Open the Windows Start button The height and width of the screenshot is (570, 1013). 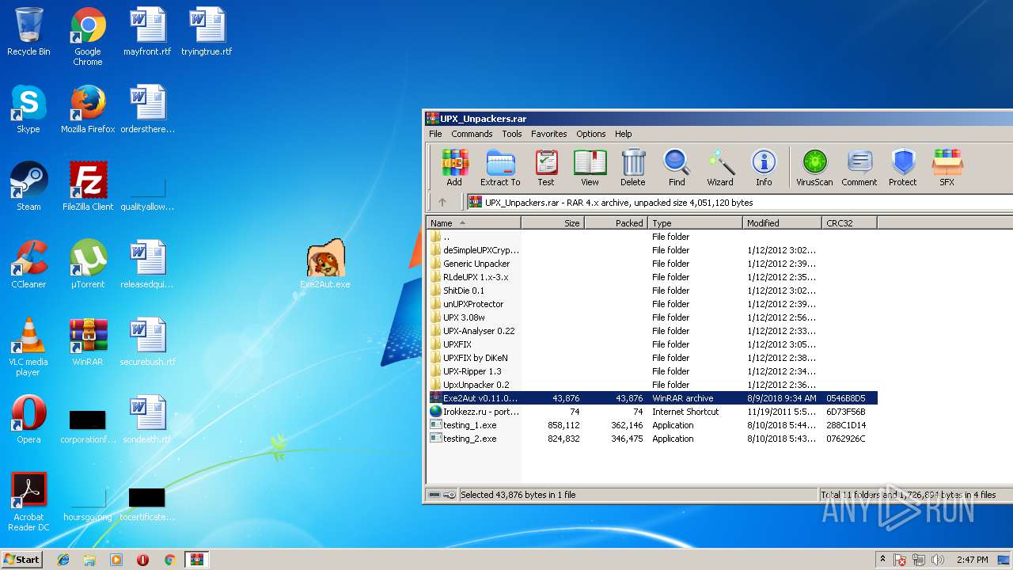(x=22, y=559)
